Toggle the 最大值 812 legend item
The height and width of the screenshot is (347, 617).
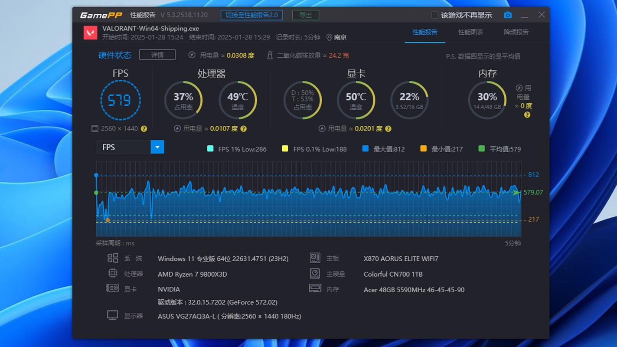383,149
